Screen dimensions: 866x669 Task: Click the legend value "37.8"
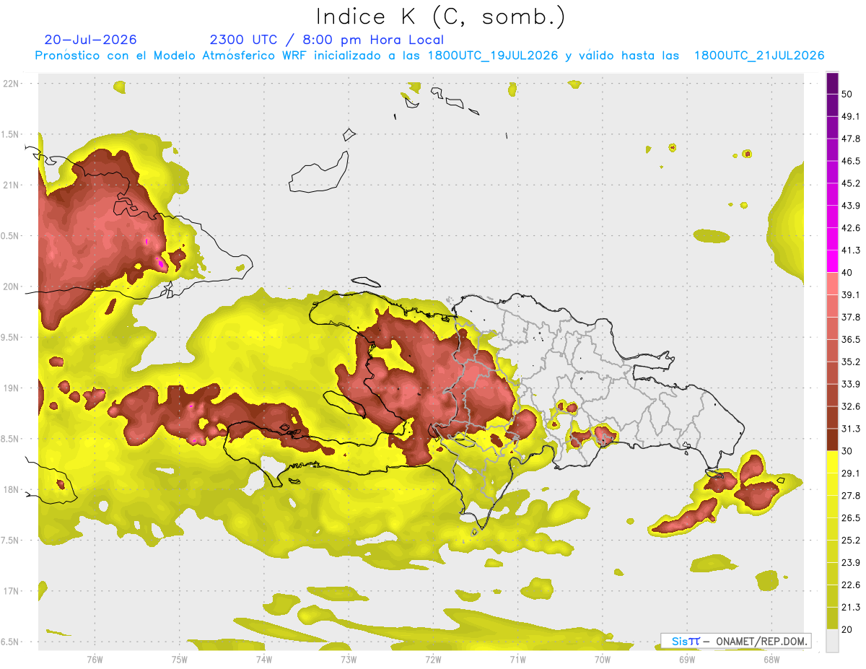[850, 318]
